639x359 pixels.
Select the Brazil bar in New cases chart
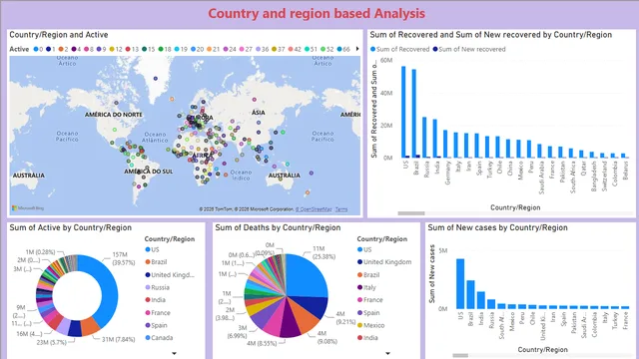click(x=470, y=295)
